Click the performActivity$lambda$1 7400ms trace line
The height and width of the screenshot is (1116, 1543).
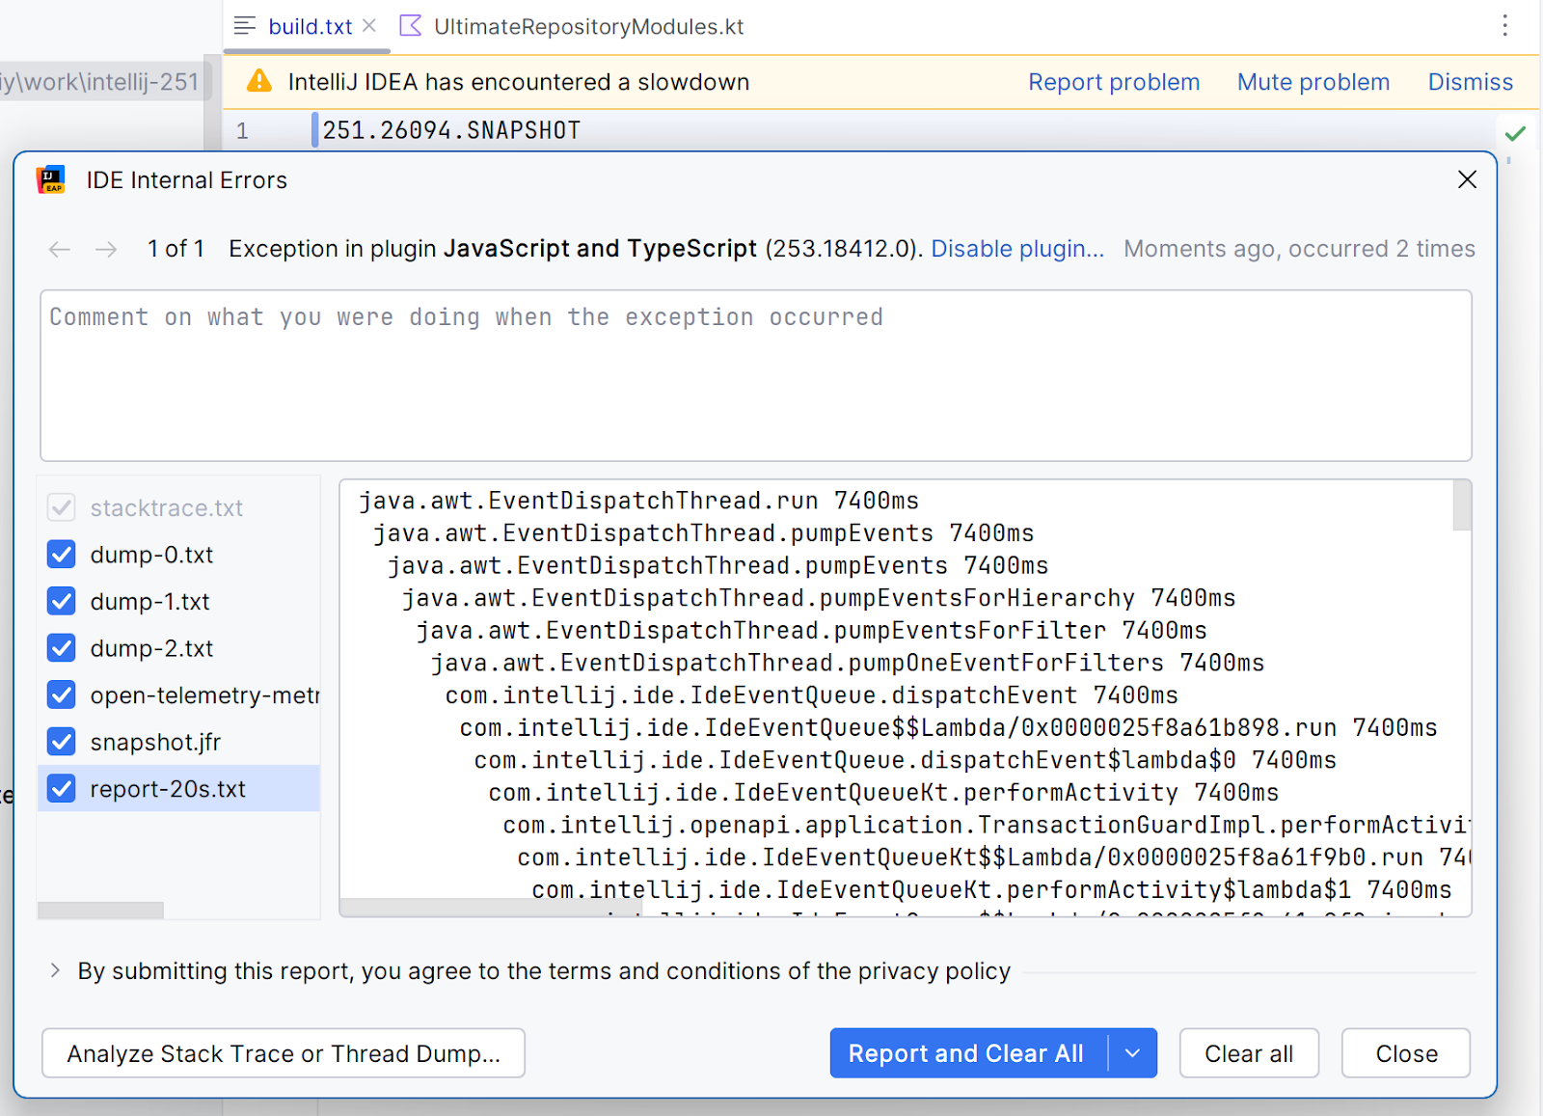click(x=991, y=890)
